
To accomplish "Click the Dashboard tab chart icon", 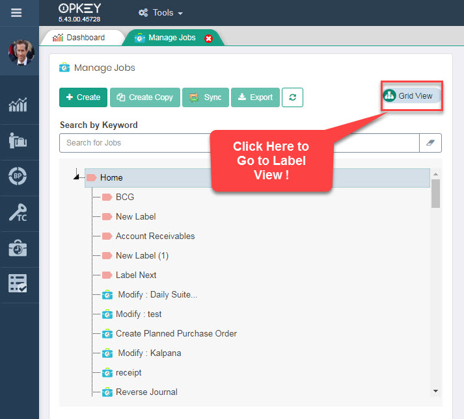I will pyautogui.click(x=58, y=38).
